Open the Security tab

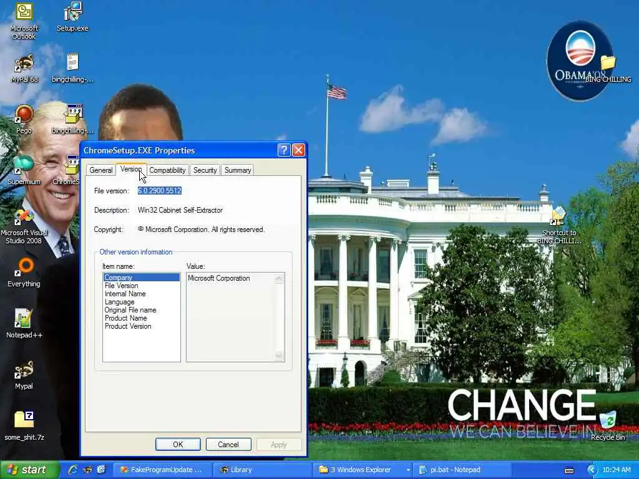pyautogui.click(x=205, y=170)
